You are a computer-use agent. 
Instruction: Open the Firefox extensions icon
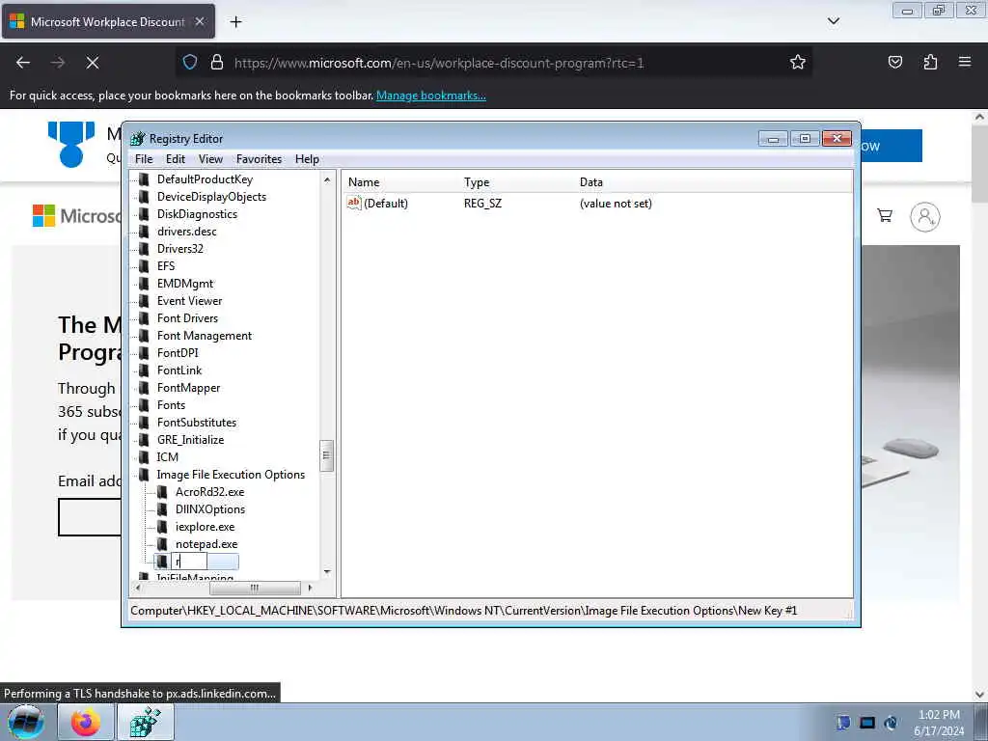tap(930, 62)
